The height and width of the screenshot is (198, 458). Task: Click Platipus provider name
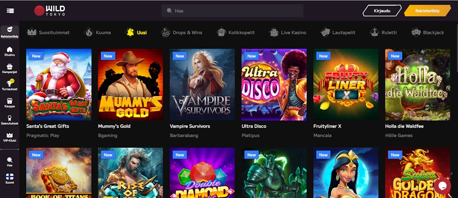pyautogui.click(x=251, y=136)
